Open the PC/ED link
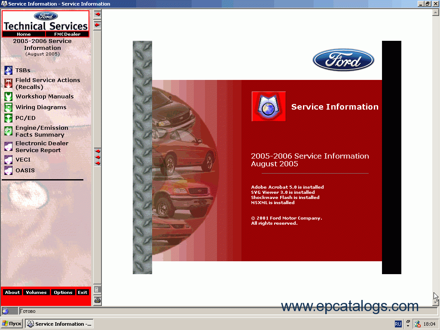440x330 pixels. pyautogui.click(x=25, y=118)
